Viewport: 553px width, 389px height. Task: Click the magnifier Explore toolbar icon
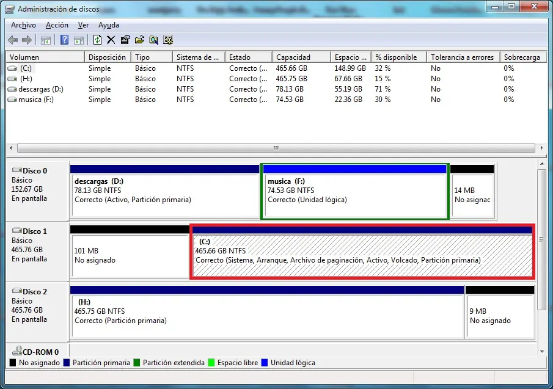[153, 40]
